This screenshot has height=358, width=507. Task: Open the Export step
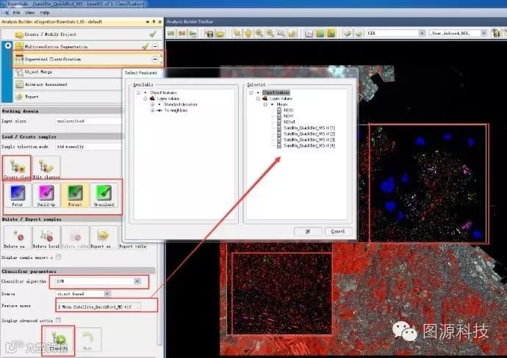pos(68,97)
